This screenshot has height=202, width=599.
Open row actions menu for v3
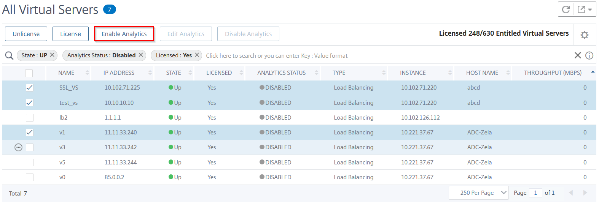coord(18,147)
